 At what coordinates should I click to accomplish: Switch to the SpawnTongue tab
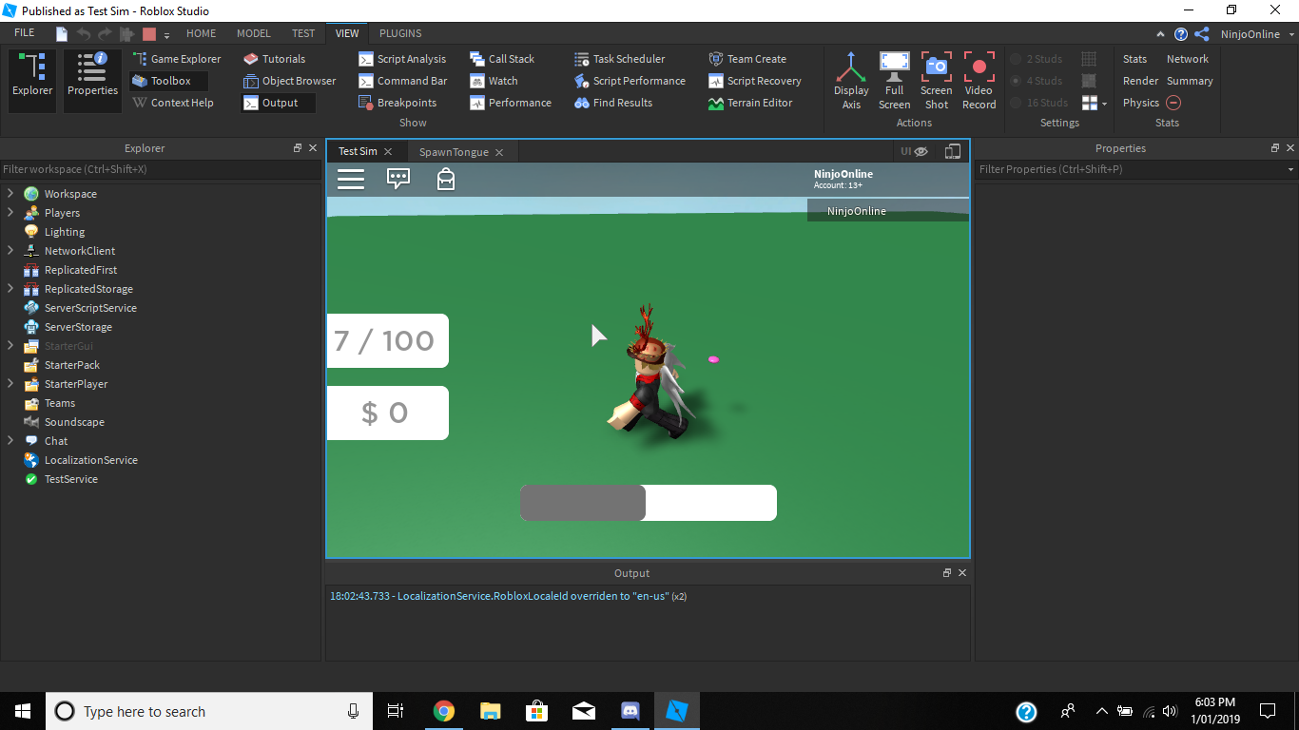tap(455, 150)
